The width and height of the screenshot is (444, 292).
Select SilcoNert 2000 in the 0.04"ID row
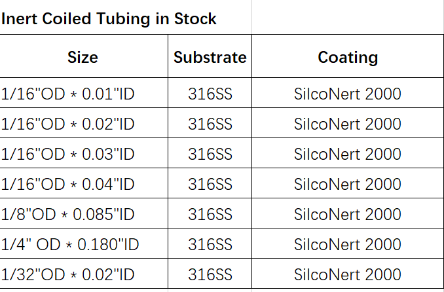click(347, 184)
